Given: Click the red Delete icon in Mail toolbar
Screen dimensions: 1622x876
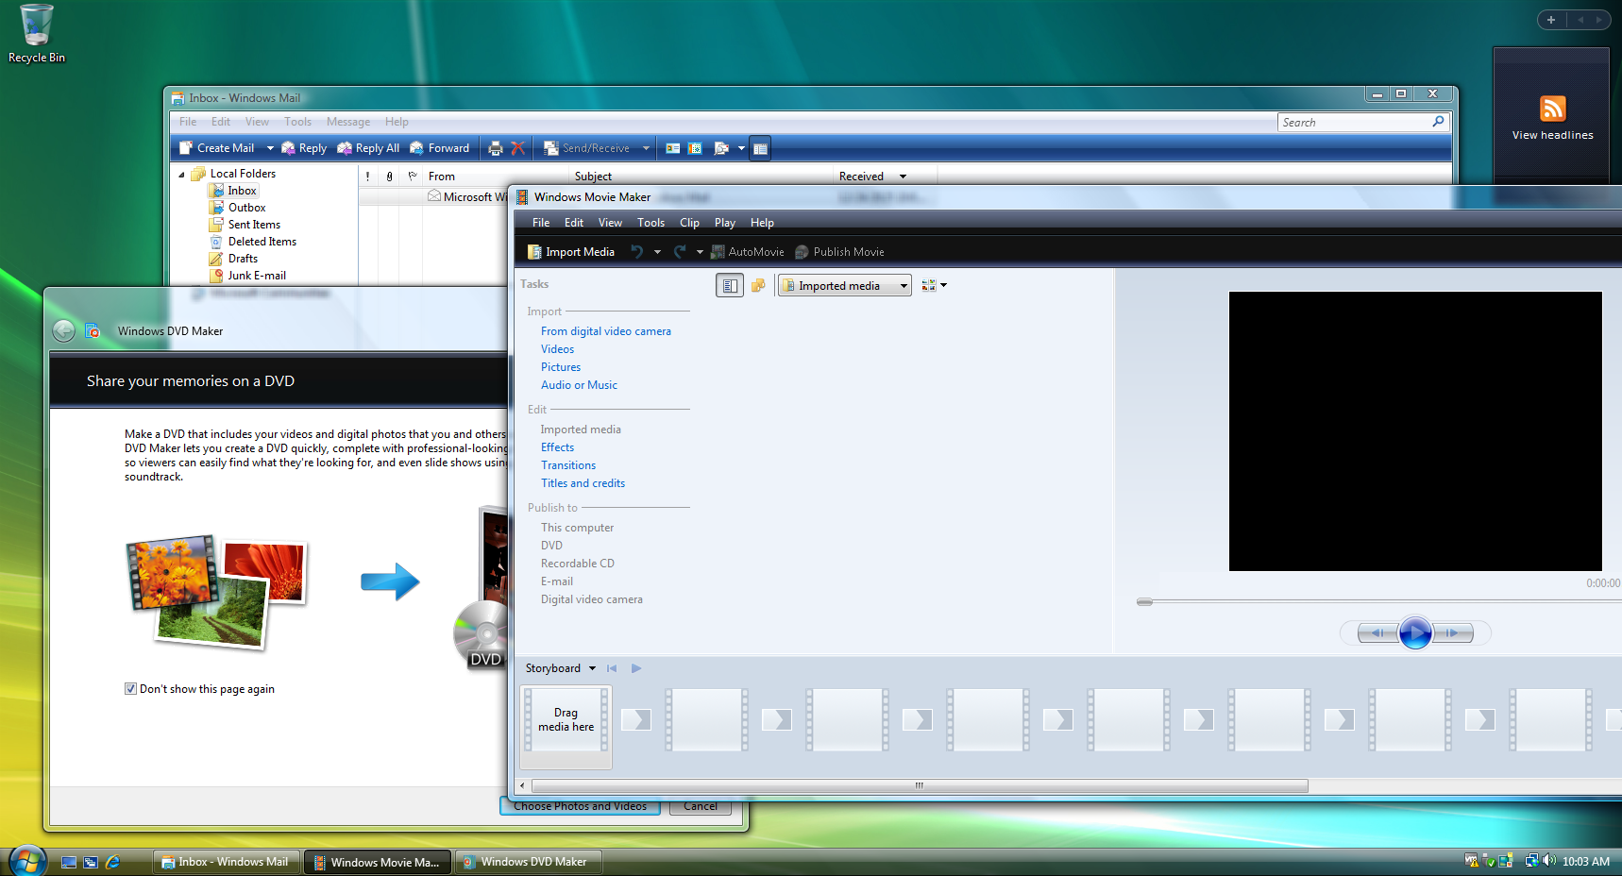Looking at the screenshot, I should click(517, 148).
